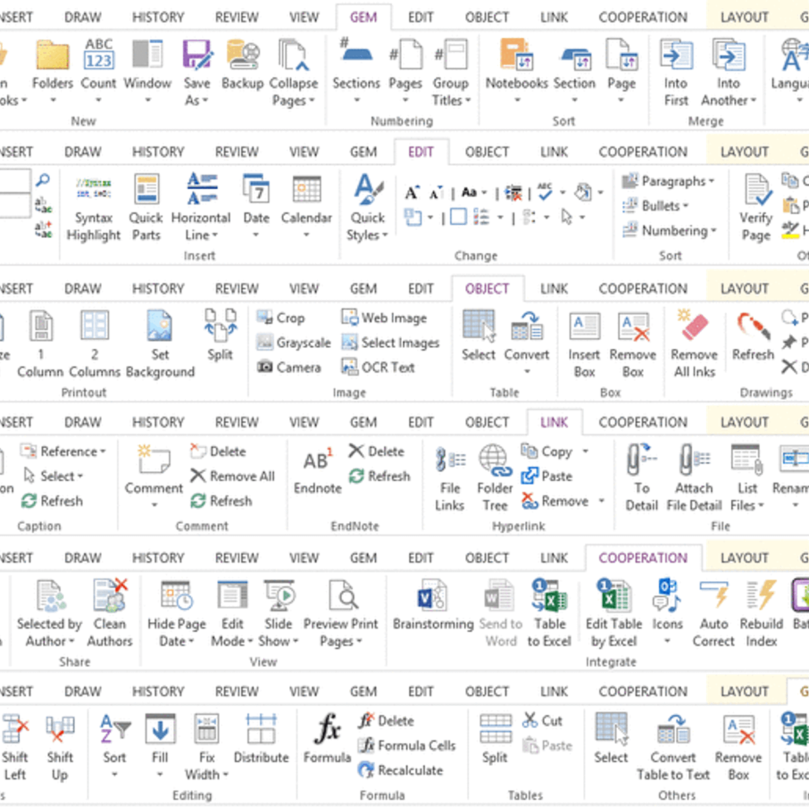Click the Into First merge icon
The image size is (809, 809).
[x=676, y=55]
